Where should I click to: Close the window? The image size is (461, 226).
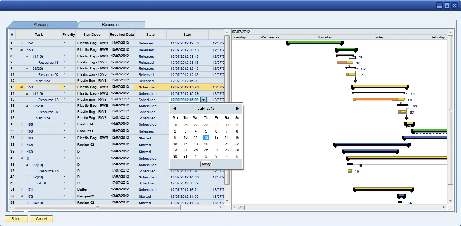point(454,5)
